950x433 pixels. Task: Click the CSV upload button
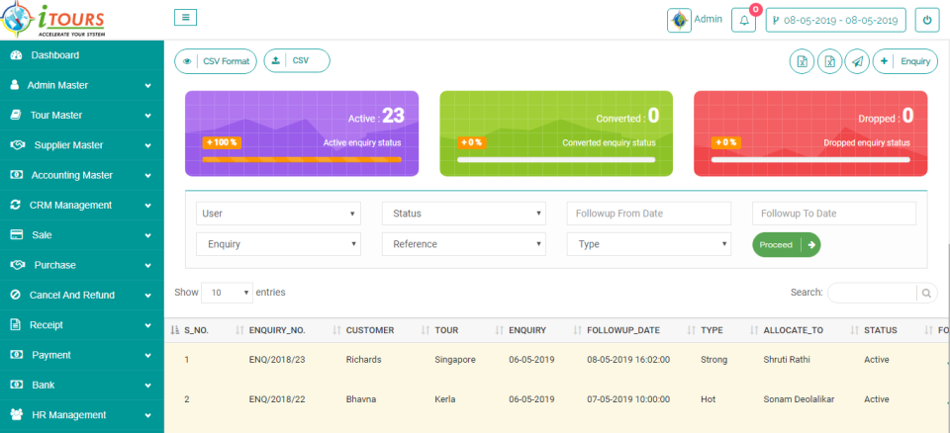[297, 60]
